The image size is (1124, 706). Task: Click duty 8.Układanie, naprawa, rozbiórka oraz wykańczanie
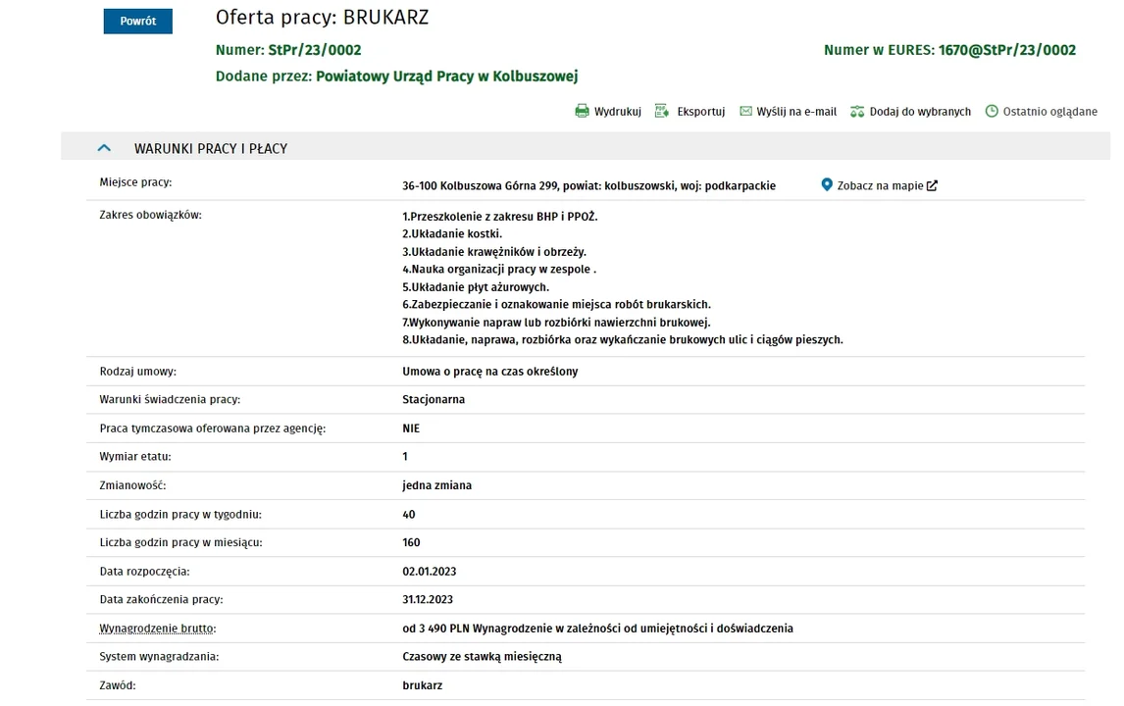coord(622,339)
